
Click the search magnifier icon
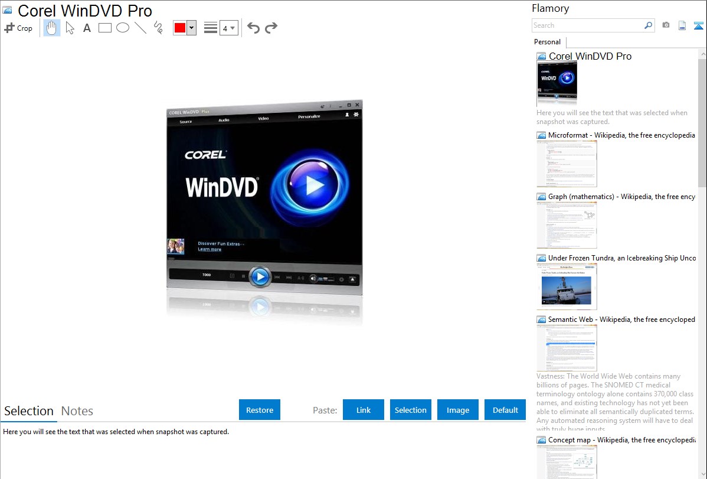[x=649, y=25]
